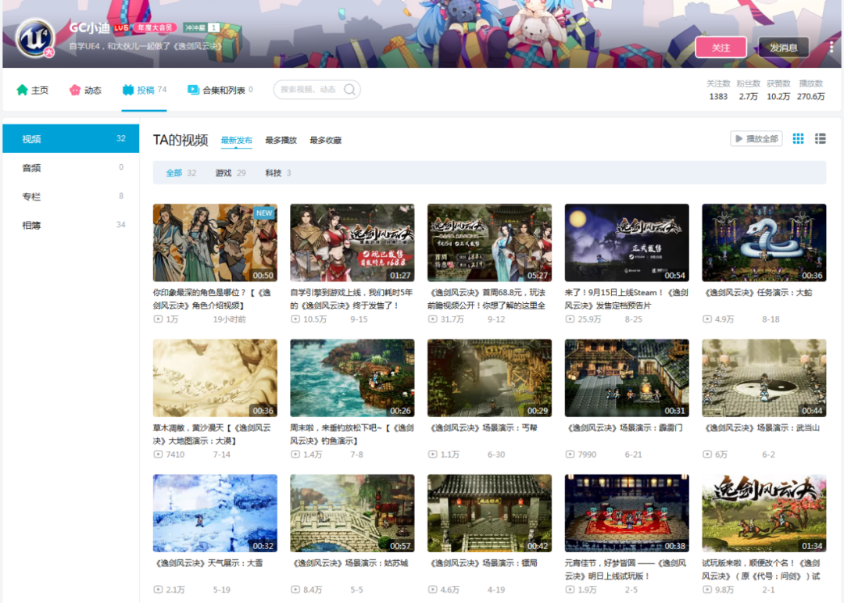Filter by 游戏 category
The width and height of the screenshot is (844, 603).
tap(231, 173)
